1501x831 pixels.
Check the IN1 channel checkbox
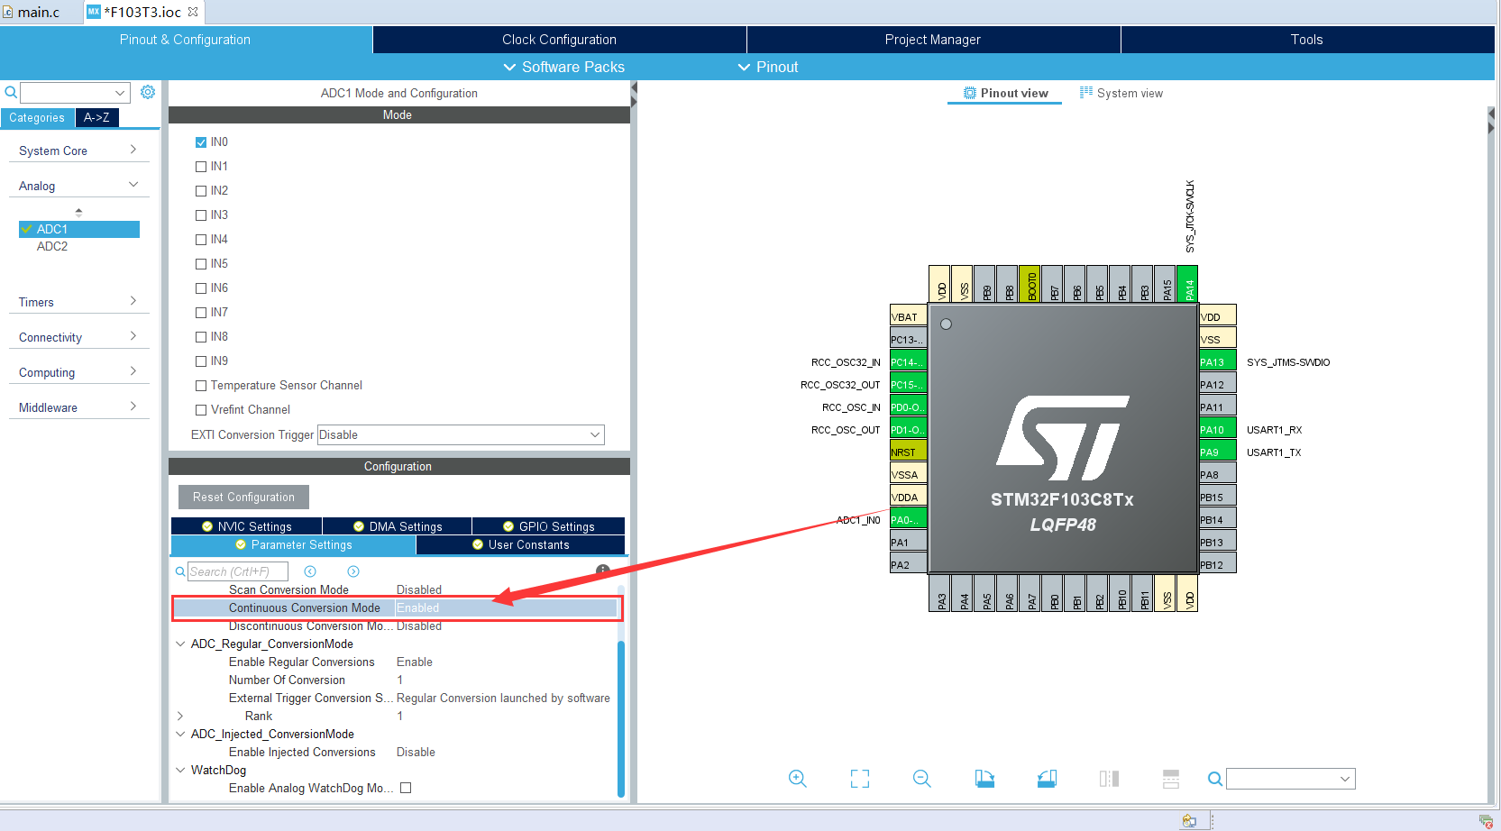pos(200,166)
